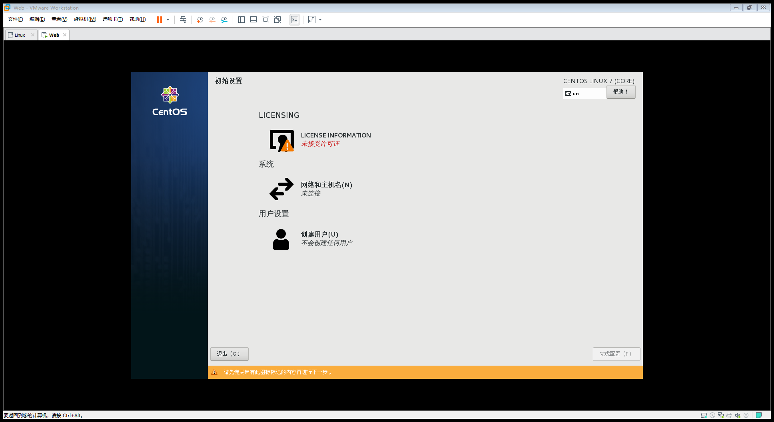This screenshot has height=422, width=774.
Task: Open the 帮助(H) menu
Action: [x=138, y=19]
